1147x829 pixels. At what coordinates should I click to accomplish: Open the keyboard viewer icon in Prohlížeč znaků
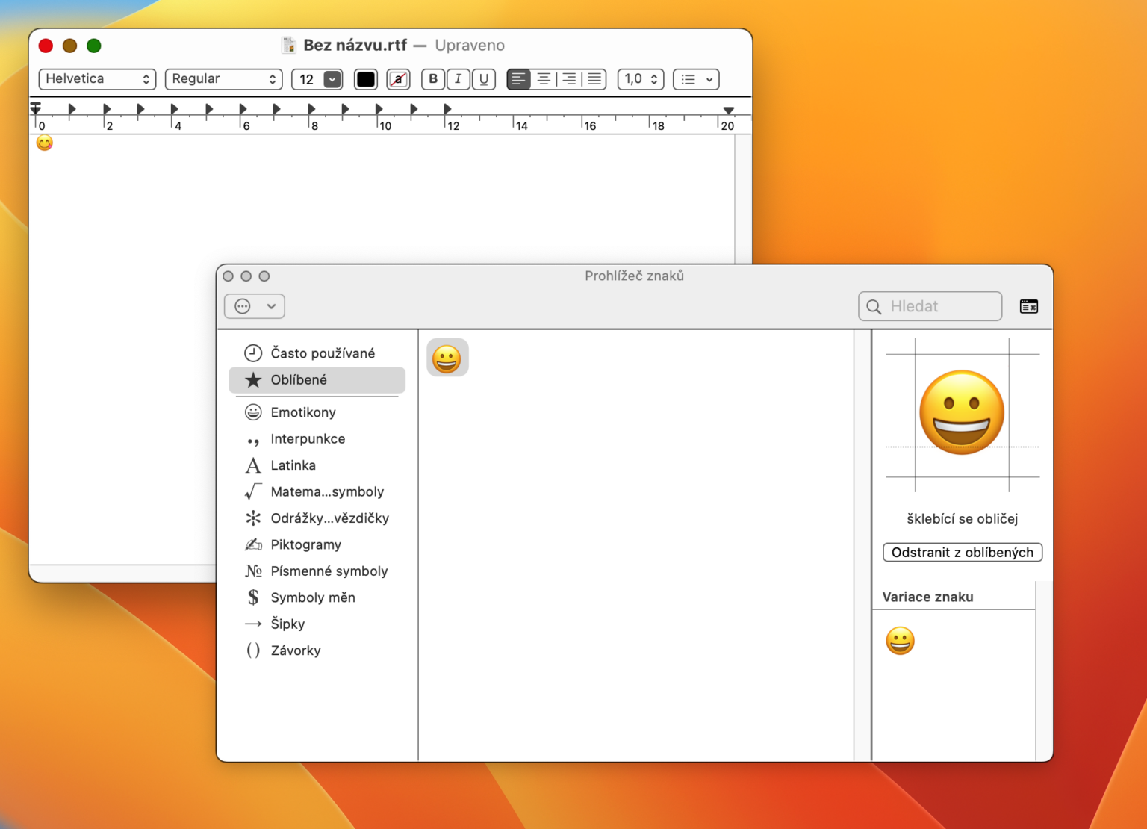point(1029,306)
